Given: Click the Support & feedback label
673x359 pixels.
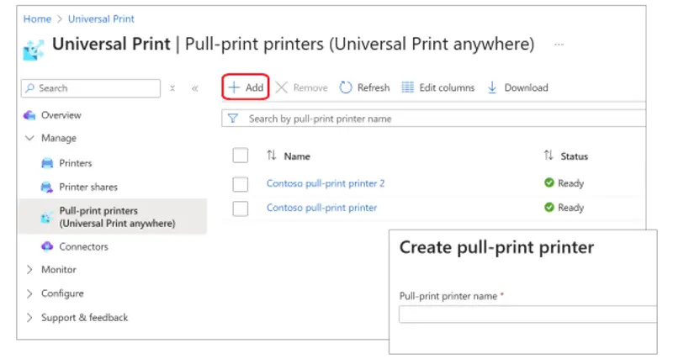Looking at the screenshot, I should click(x=85, y=318).
